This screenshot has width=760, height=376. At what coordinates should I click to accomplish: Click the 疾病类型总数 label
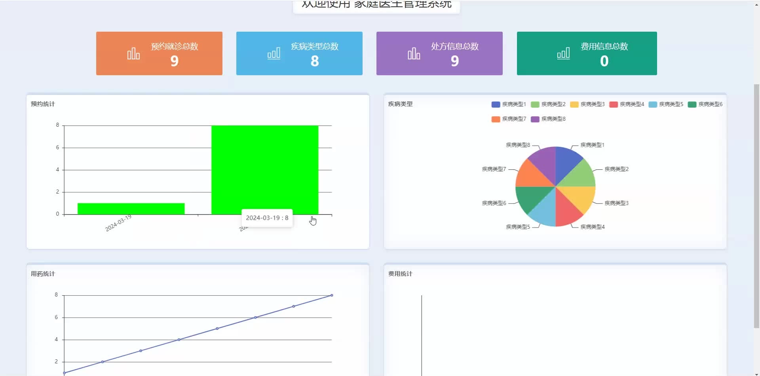coord(315,46)
